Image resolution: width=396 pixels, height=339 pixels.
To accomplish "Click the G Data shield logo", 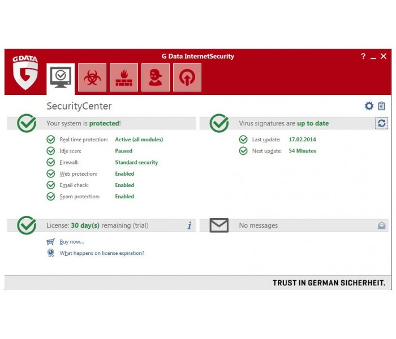I will tap(25, 73).
